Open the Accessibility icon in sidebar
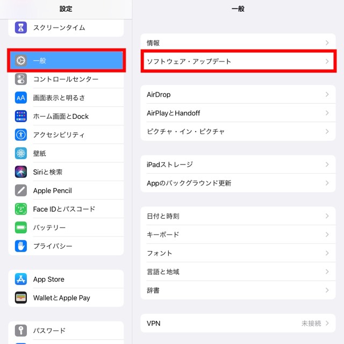Viewport: 344px width, 344px height. pos(21,135)
